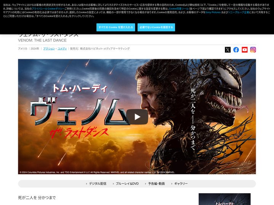
Task: Click the copyright line under the banner
Action: [x=97, y=172]
